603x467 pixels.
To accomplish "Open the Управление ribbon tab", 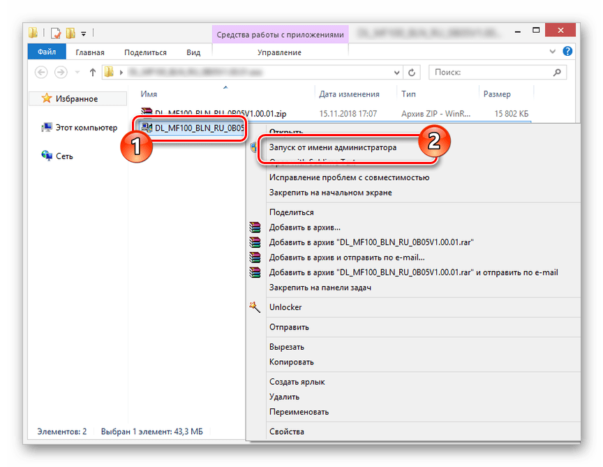I will (x=280, y=52).
